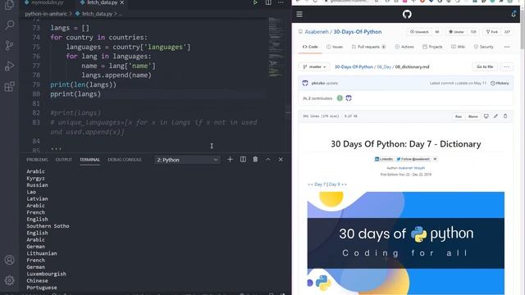The height and width of the screenshot is (295, 525).
Task: Select the Code repository tab
Action: click(x=310, y=47)
